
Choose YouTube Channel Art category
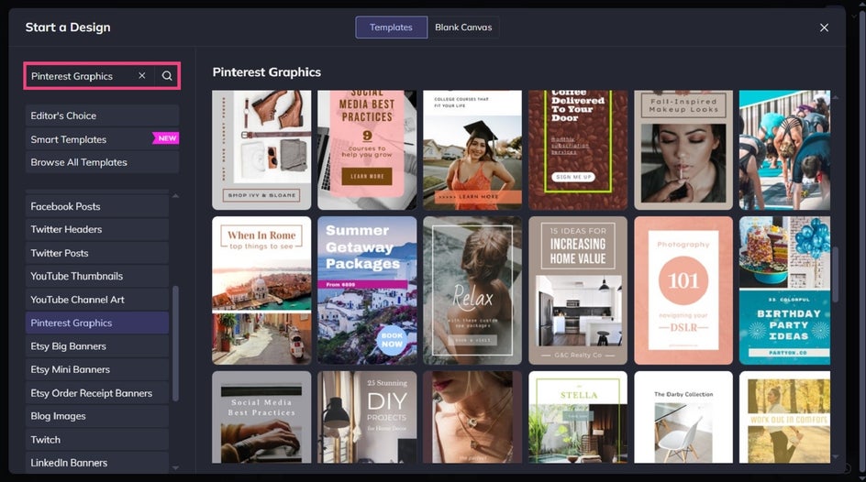click(97, 300)
